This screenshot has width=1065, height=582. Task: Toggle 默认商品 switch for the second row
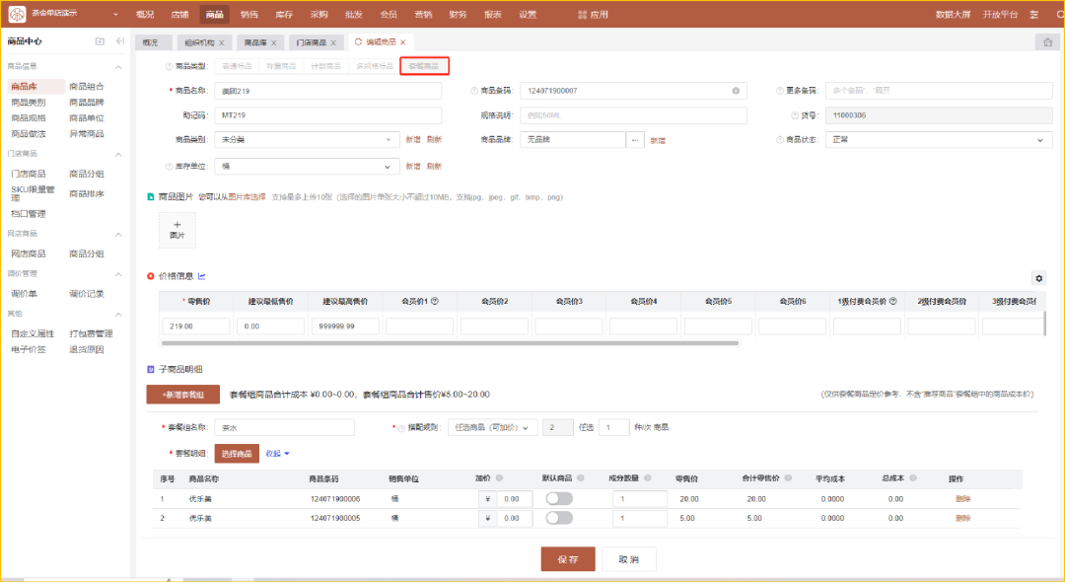click(559, 518)
